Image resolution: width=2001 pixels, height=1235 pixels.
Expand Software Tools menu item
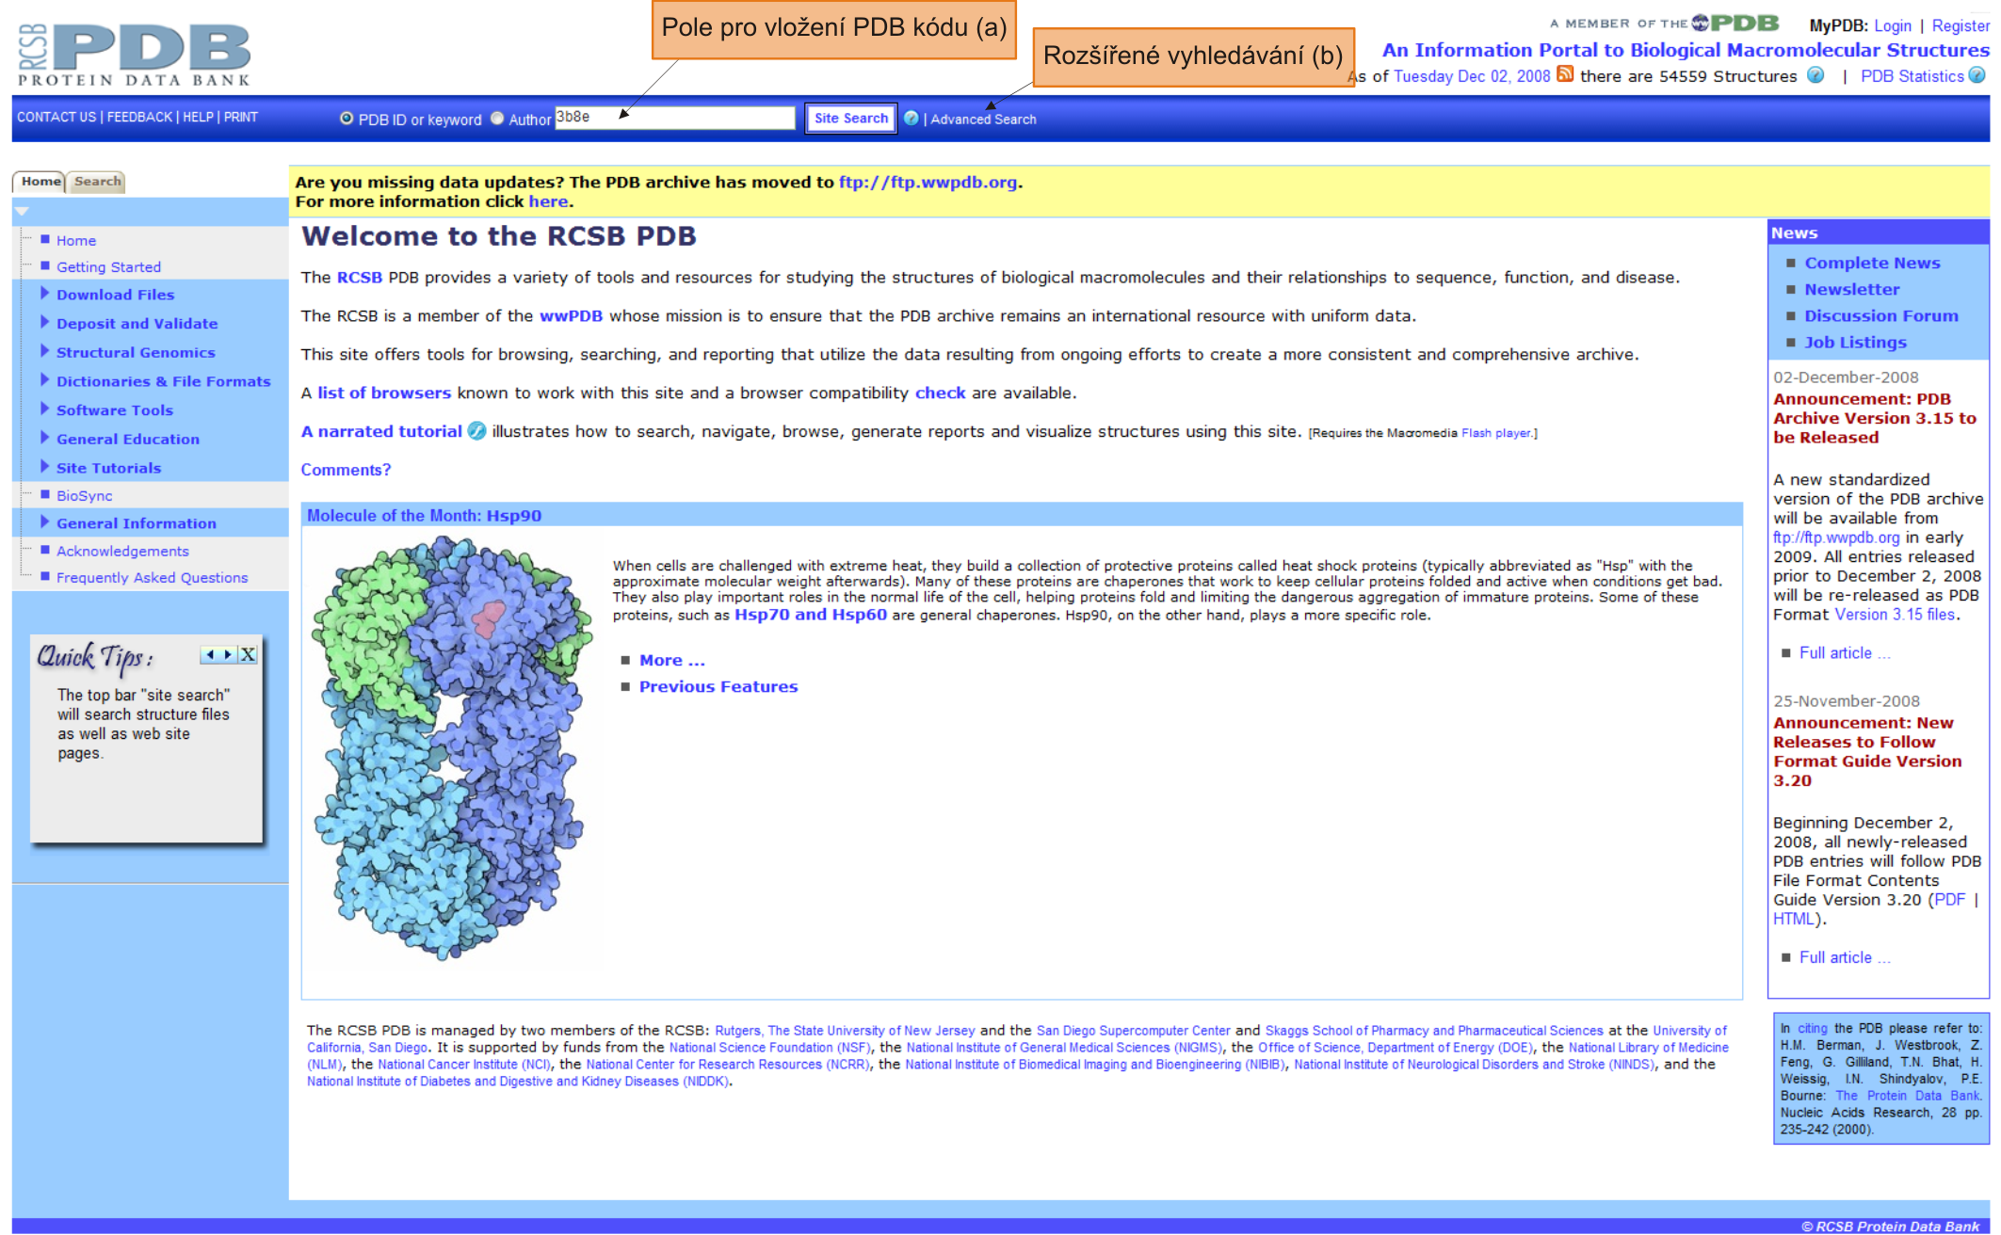pyautogui.click(x=114, y=410)
